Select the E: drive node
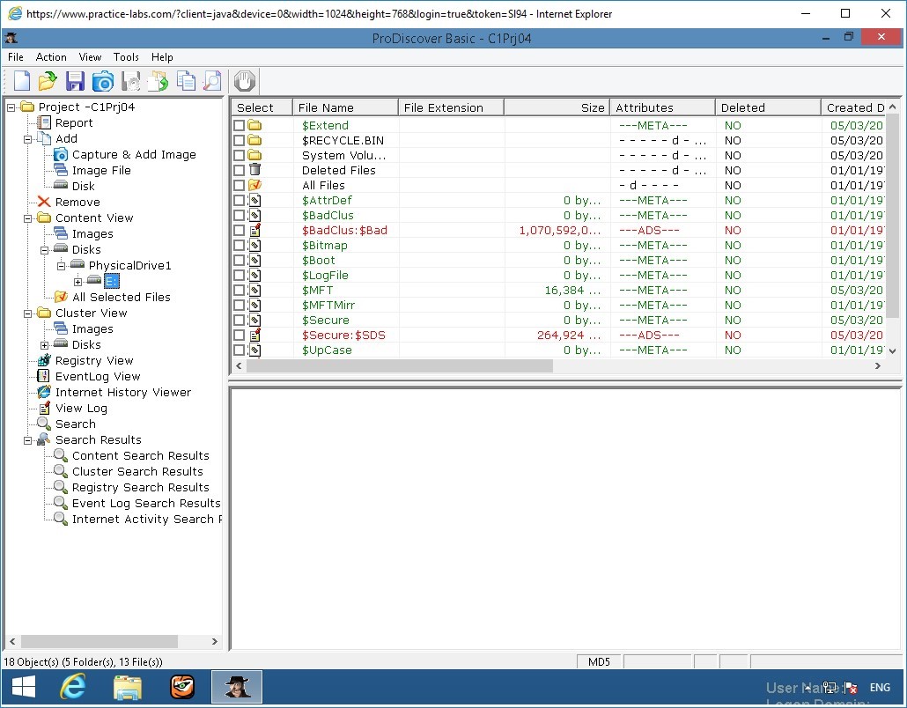 coord(112,281)
